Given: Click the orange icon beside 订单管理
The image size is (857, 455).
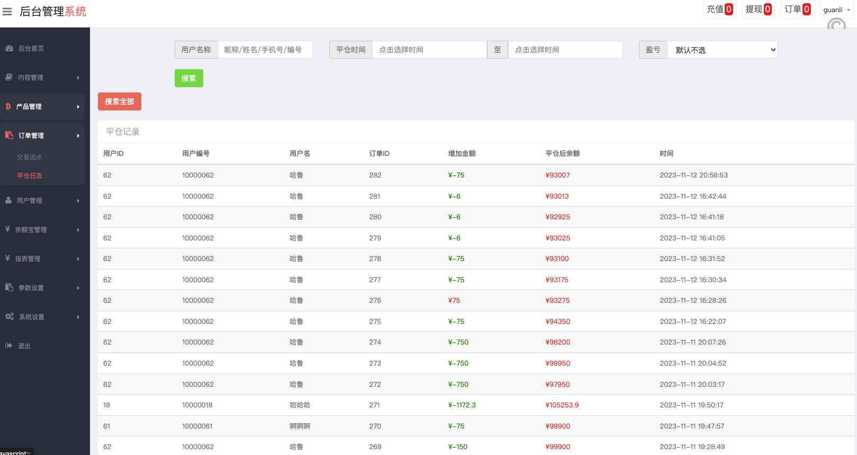Looking at the screenshot, I should pos(9,135).
